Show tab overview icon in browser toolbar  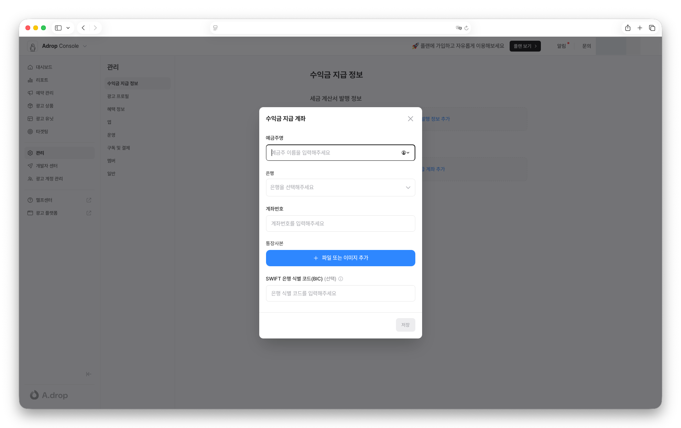point(652,28)
